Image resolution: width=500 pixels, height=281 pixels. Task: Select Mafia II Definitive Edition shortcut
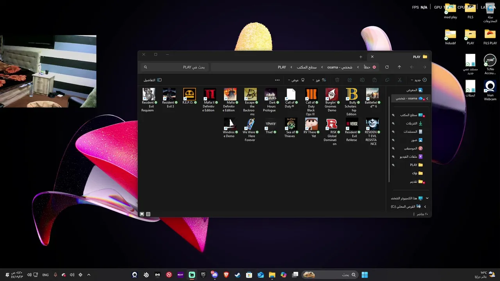click(209, 100)
